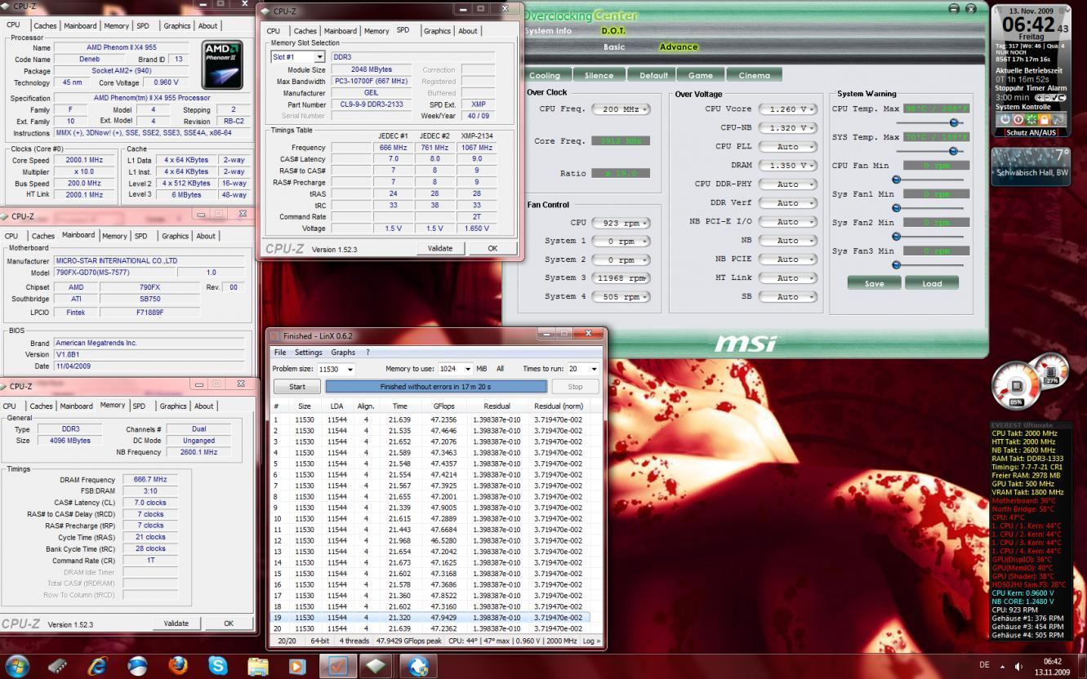
Task: Switch to LinX via its taskbar icon
Action: click(336, 666)
